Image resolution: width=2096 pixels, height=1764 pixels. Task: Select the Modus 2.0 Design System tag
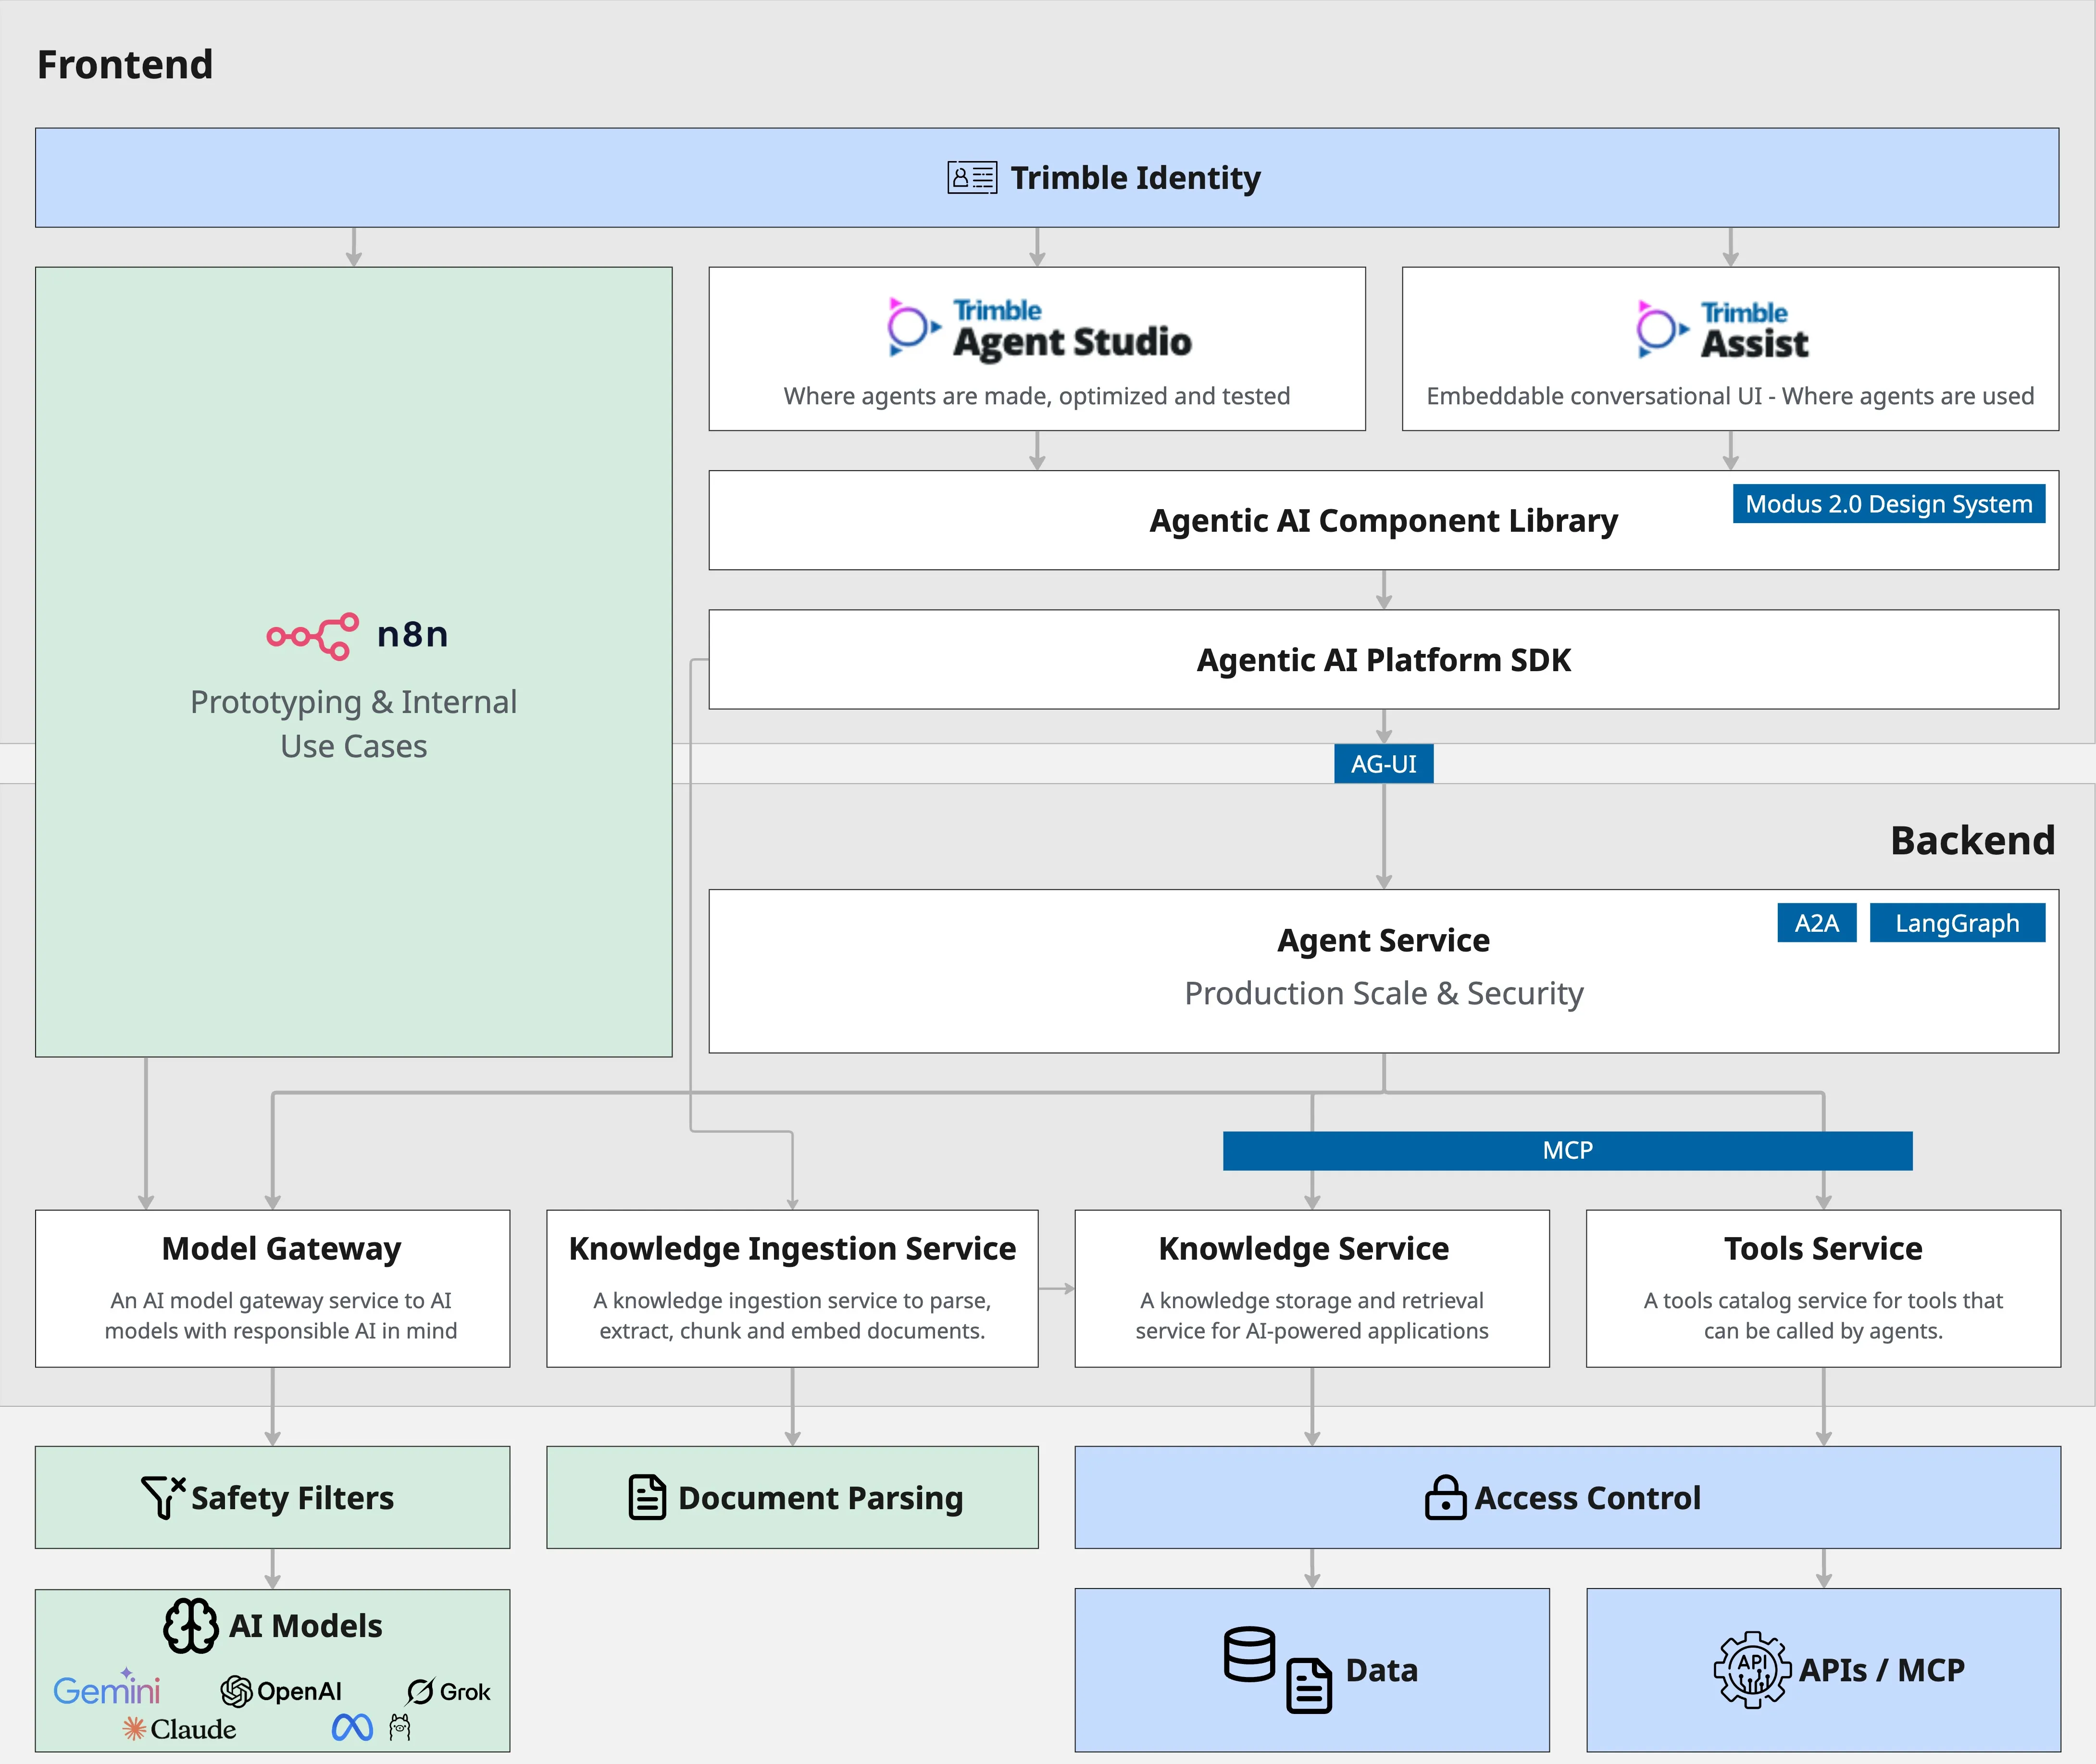coord(1888,503)
